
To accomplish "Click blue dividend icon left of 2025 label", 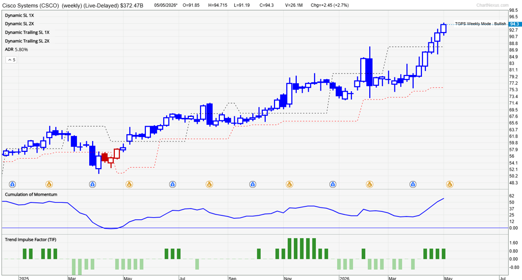I will [x=12, y=184].
